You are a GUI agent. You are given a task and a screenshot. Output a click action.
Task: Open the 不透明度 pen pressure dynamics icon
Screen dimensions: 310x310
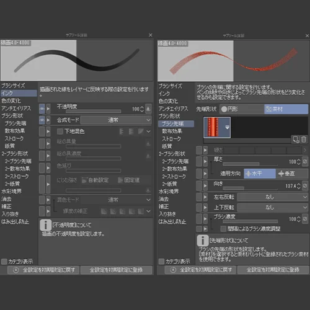click(148, 108)
